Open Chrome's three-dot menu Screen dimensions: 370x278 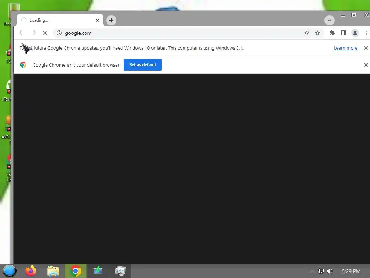(x=367, y=33)
